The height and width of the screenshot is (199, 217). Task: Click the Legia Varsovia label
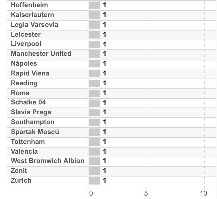(x=34, y=25)
